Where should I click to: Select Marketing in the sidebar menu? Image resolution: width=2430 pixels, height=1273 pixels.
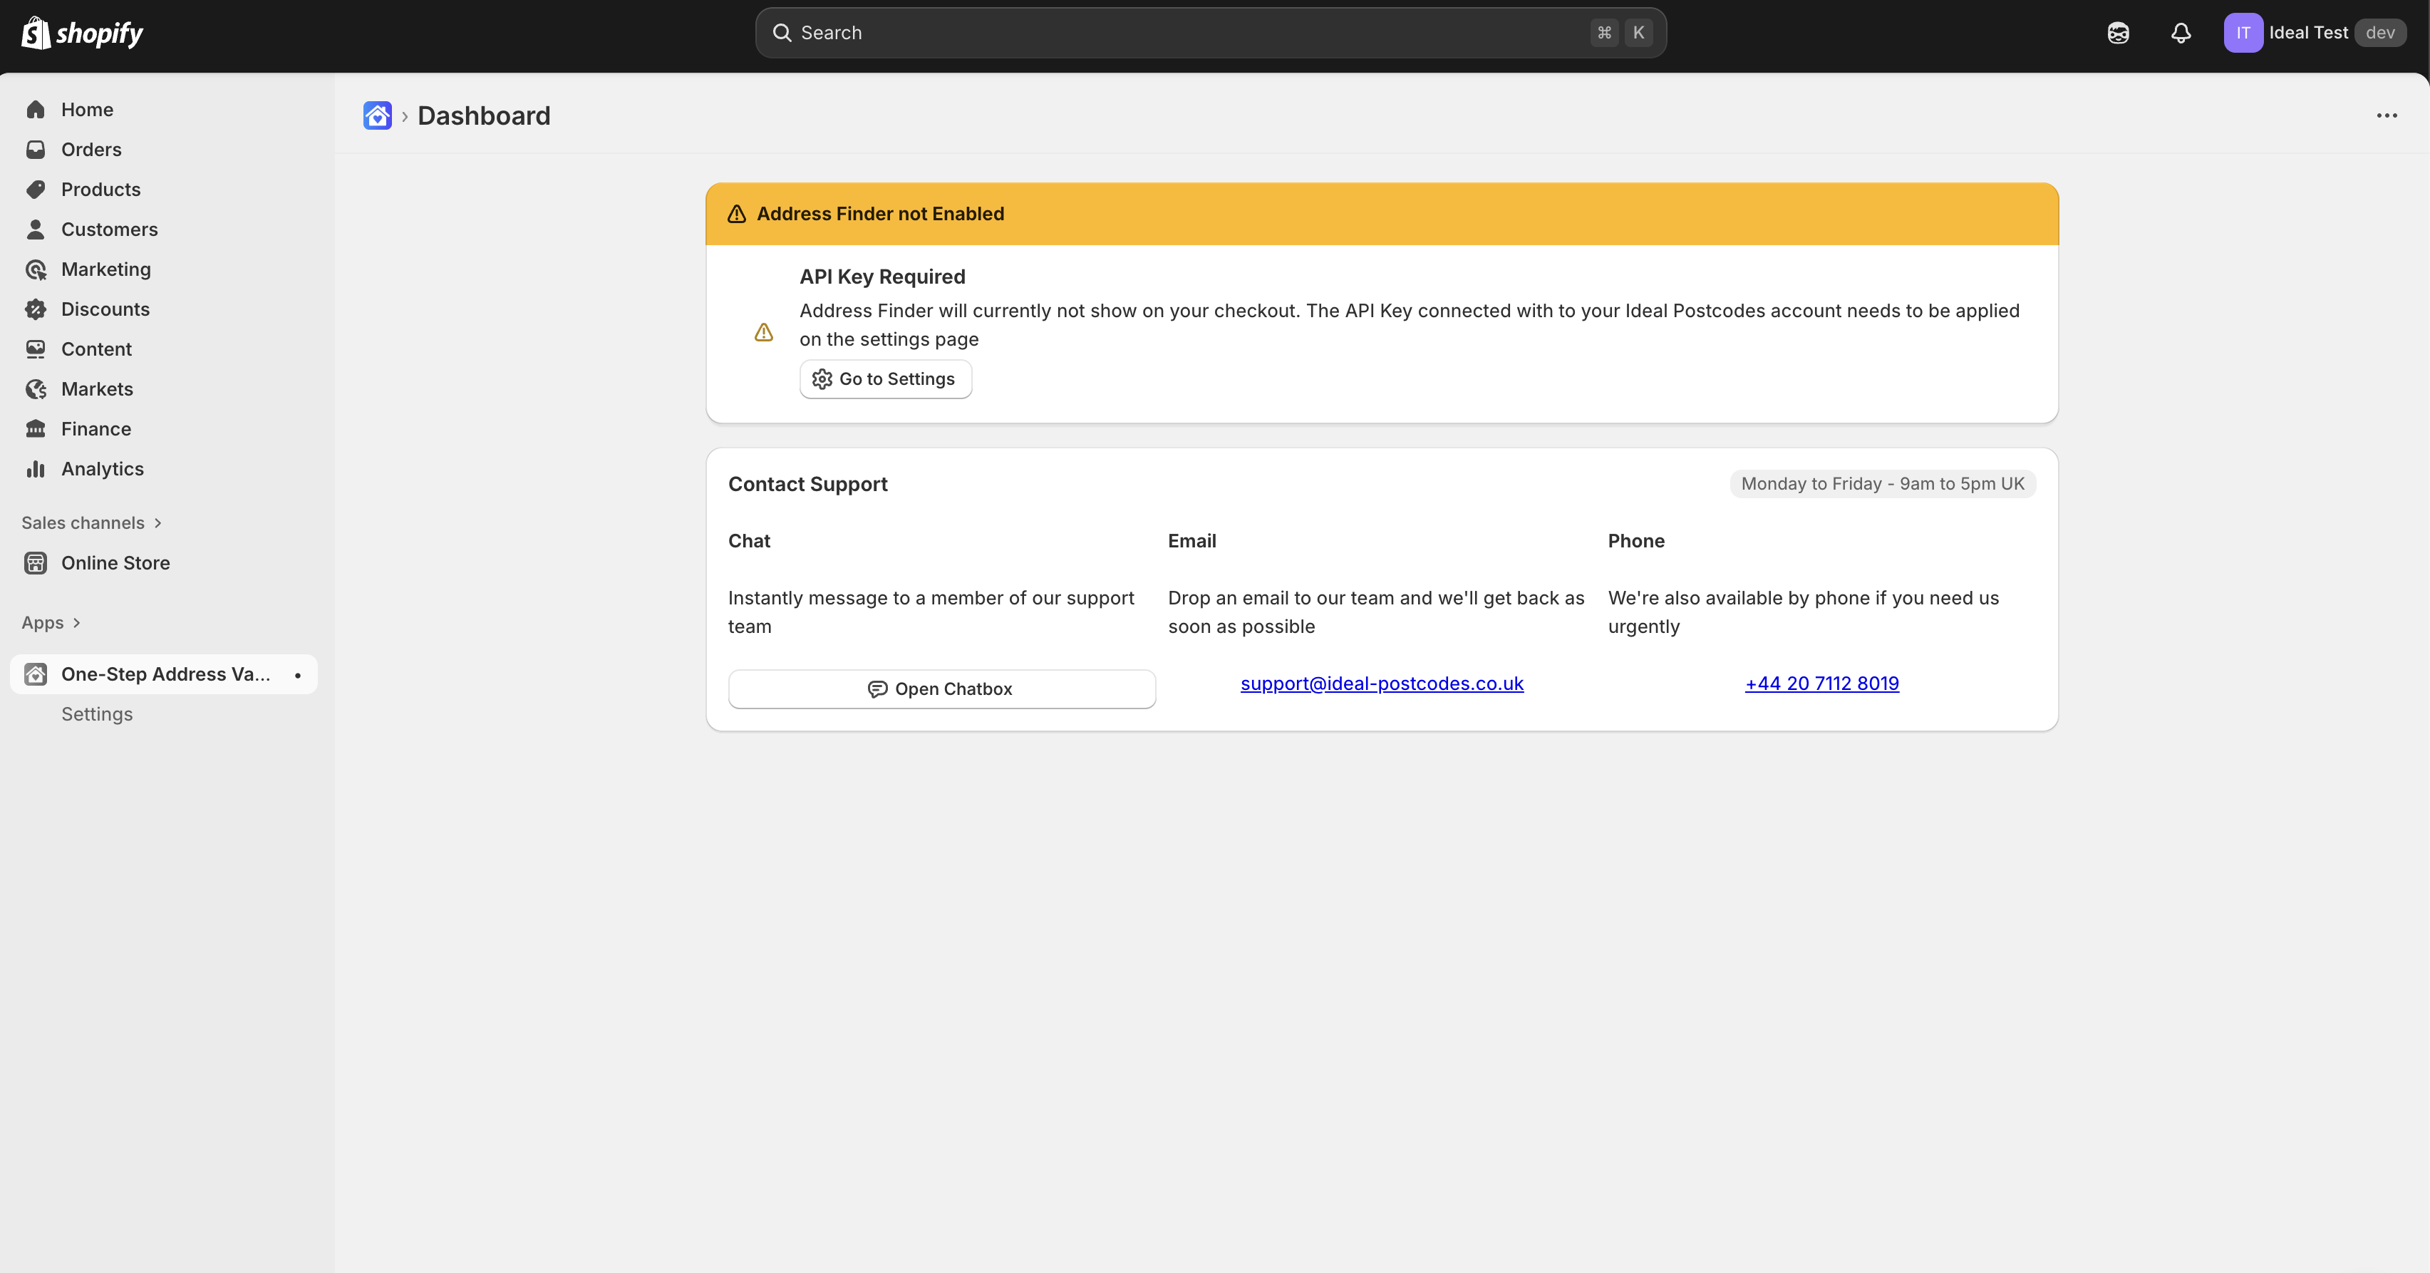(x=105, y=269)
